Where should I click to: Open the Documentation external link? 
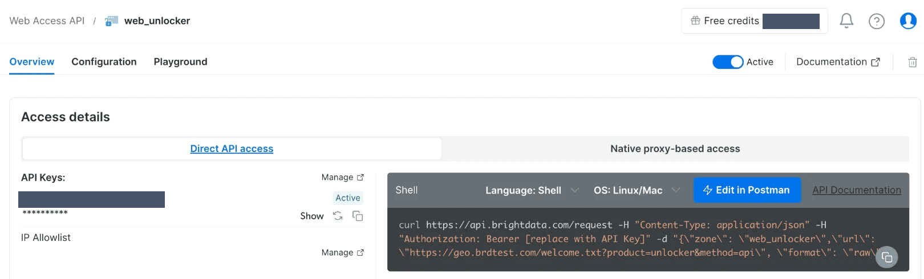click(838, 62)
